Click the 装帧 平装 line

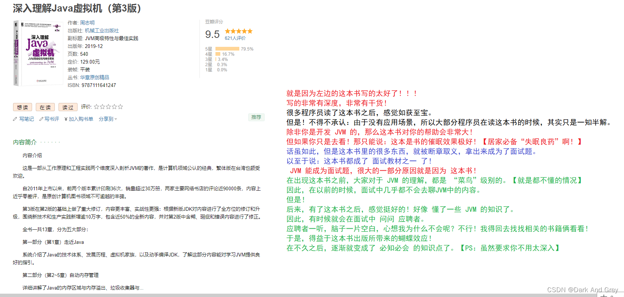pos(79,70)
